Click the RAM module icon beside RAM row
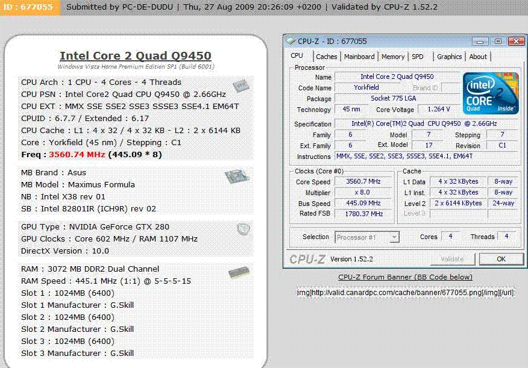Viewport: 528px width, 368px height. [x=239, y=272]
